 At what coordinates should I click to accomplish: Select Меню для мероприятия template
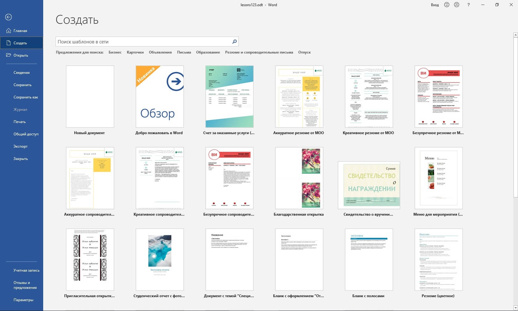pyautogui.click(x=438, y=178)
